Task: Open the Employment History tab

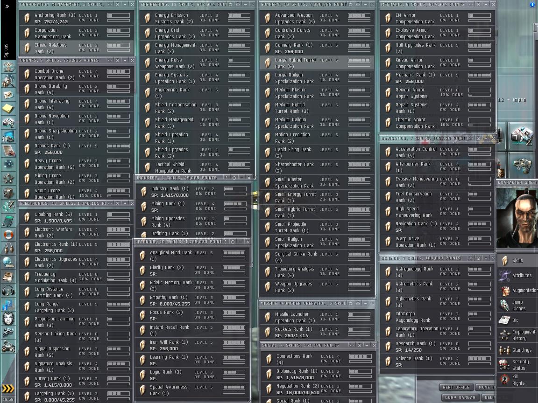Action: pyautogui.click(x=517, y=335)
